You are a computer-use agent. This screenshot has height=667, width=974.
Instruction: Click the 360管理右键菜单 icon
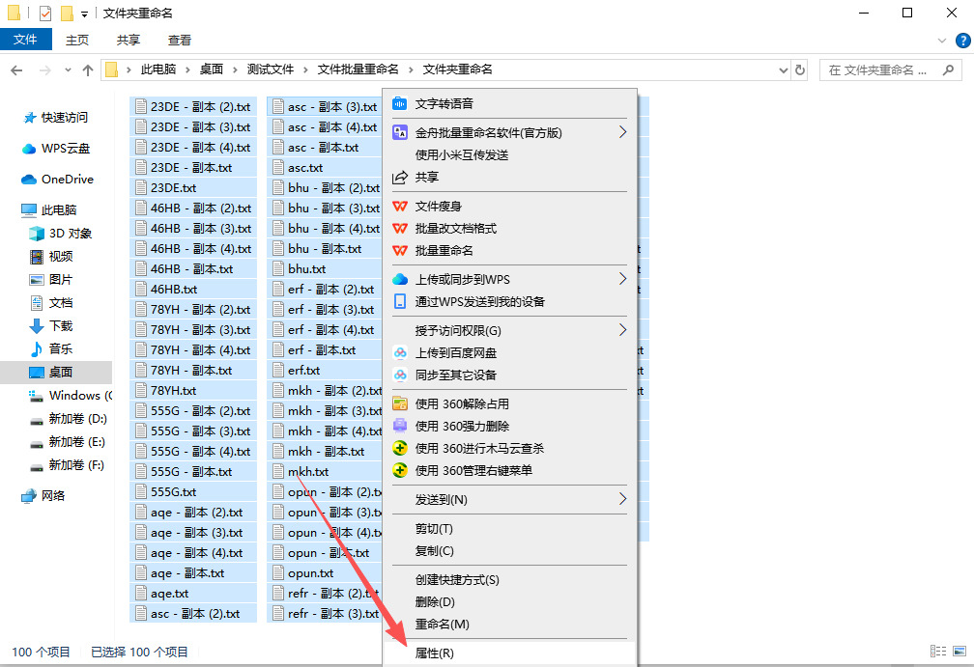(x=399, y=470)
